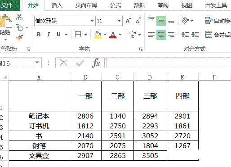Switch to 数据 data tab

pyautogui.click(x=139, y=5)
